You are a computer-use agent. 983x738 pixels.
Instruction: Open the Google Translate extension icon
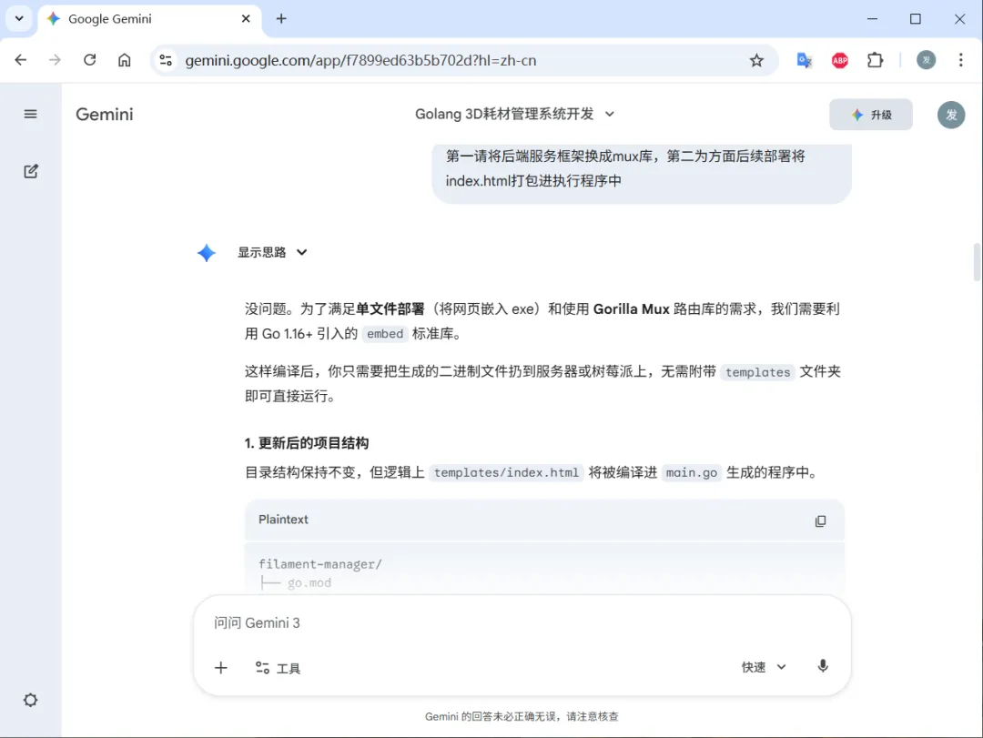point(805,60)
